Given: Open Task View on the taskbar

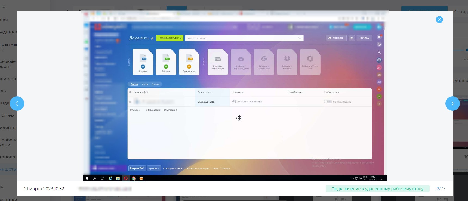Looking at the screenshot, I should 102,178.
